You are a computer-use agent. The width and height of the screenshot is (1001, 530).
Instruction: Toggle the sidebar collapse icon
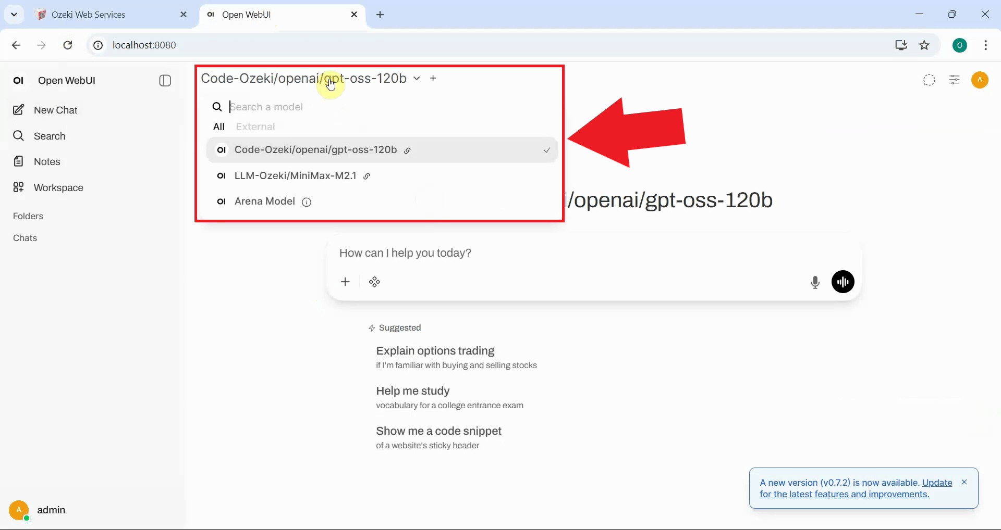coord(165,81)
